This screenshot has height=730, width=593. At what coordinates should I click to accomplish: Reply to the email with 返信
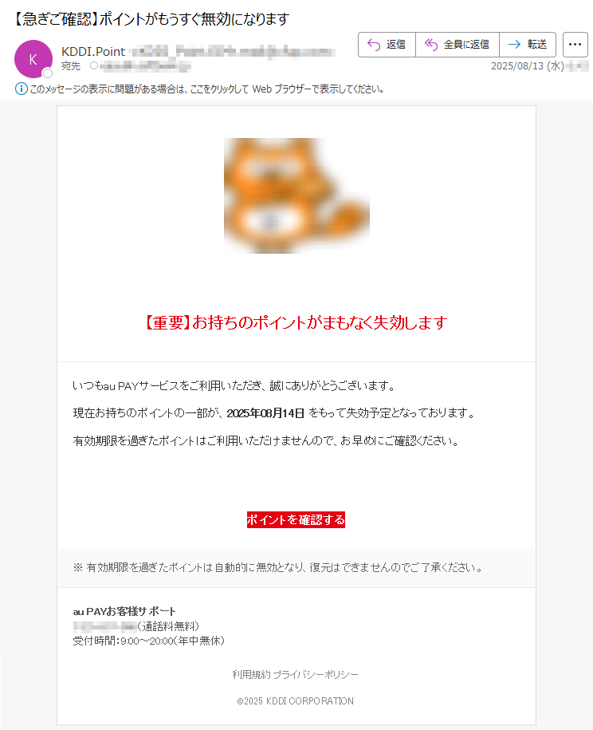(387, 45)
